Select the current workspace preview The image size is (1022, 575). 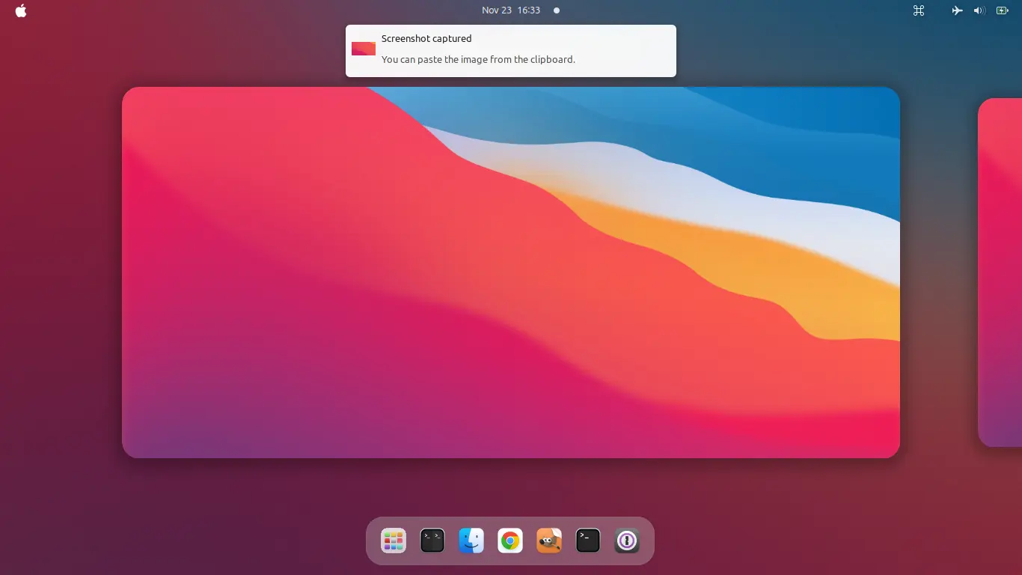click(510, 272)
